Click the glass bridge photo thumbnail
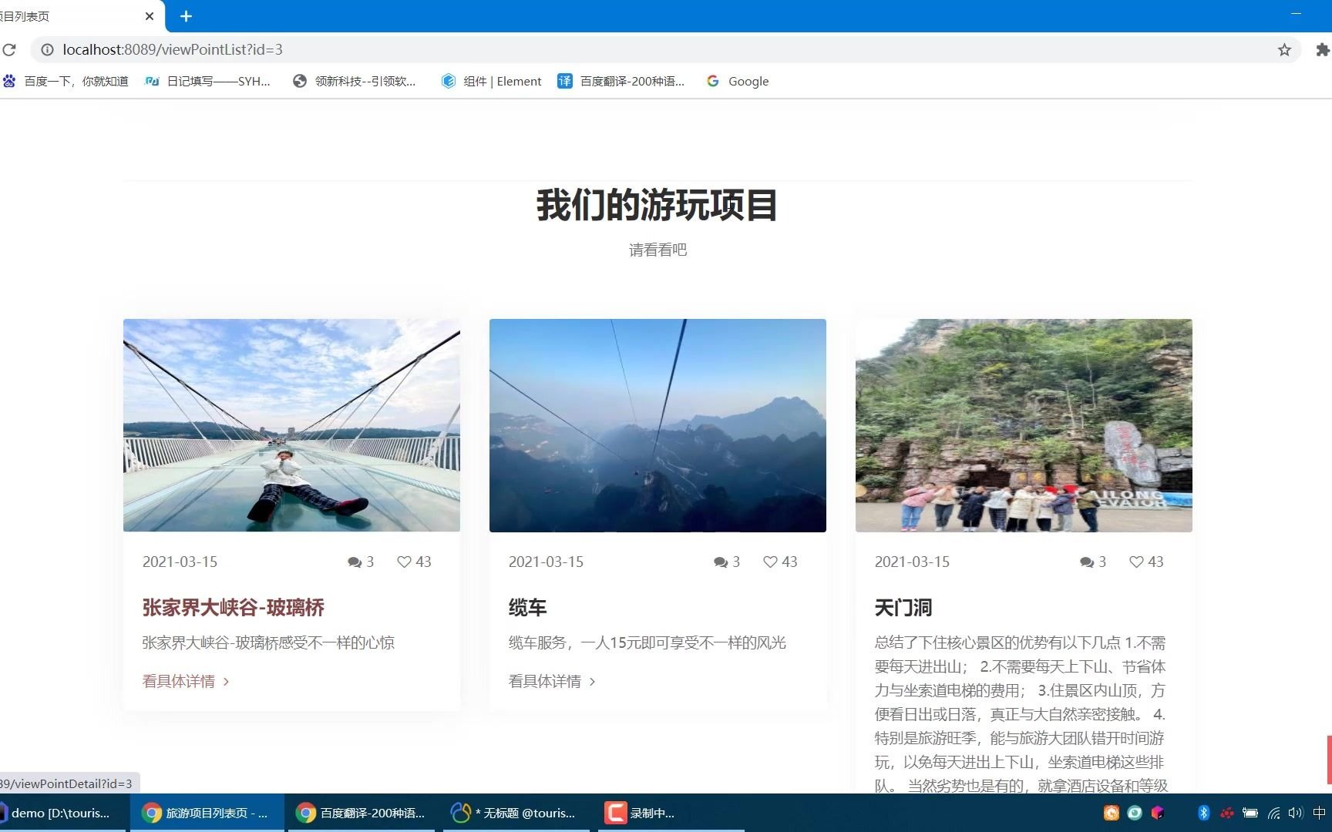Viewport: 1332px width, 832px height. coord(291,425)
